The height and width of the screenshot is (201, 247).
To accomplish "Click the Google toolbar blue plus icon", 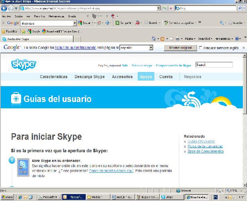I will click(x=108, y=23).
